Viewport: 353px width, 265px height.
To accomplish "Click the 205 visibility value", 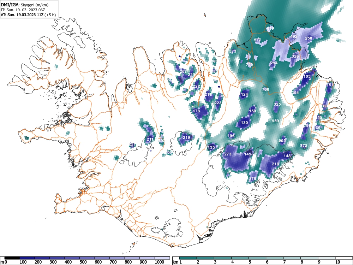I will click(x=282, y=141).
